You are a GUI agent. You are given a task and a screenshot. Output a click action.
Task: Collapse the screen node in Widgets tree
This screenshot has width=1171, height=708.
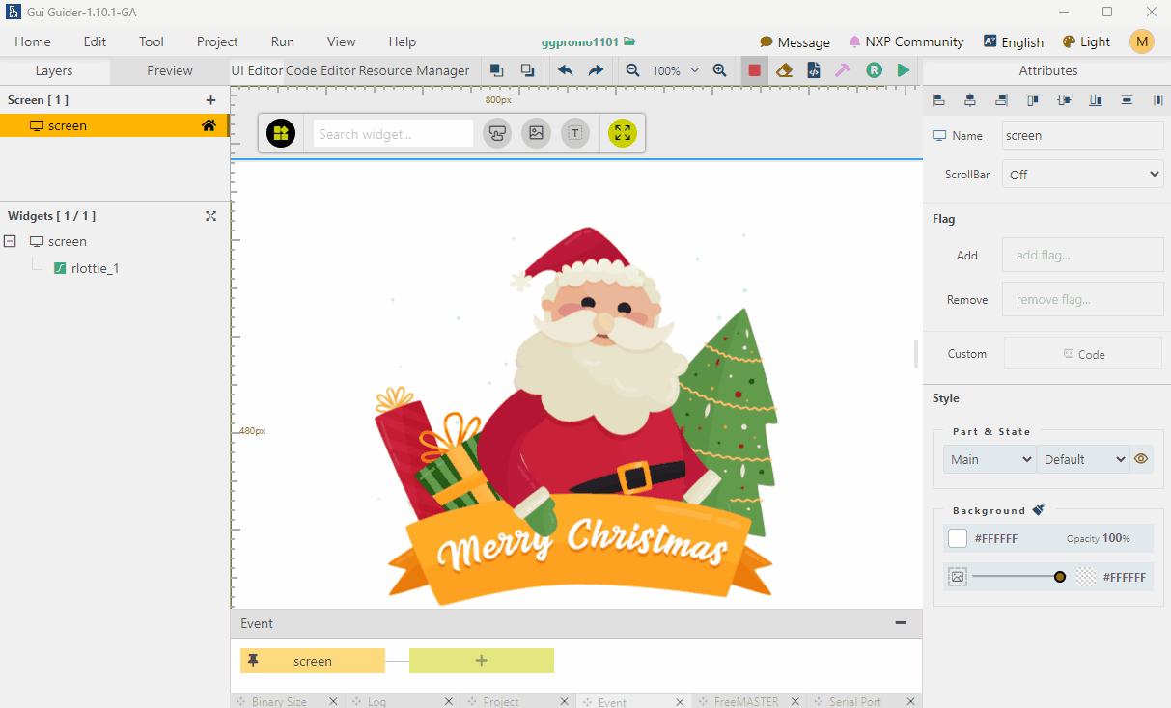click(x=11, y=242)
